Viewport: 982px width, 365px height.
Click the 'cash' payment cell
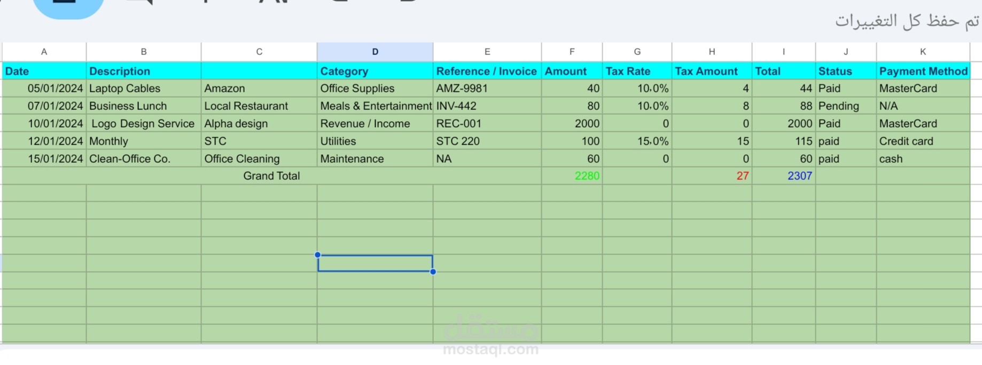click(x=923, y=159)
